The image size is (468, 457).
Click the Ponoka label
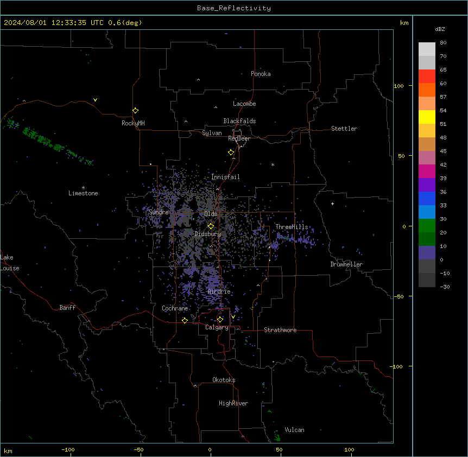(x=261, y=74)
